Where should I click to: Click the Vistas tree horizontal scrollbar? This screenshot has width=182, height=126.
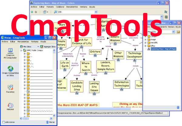point(36,118)
